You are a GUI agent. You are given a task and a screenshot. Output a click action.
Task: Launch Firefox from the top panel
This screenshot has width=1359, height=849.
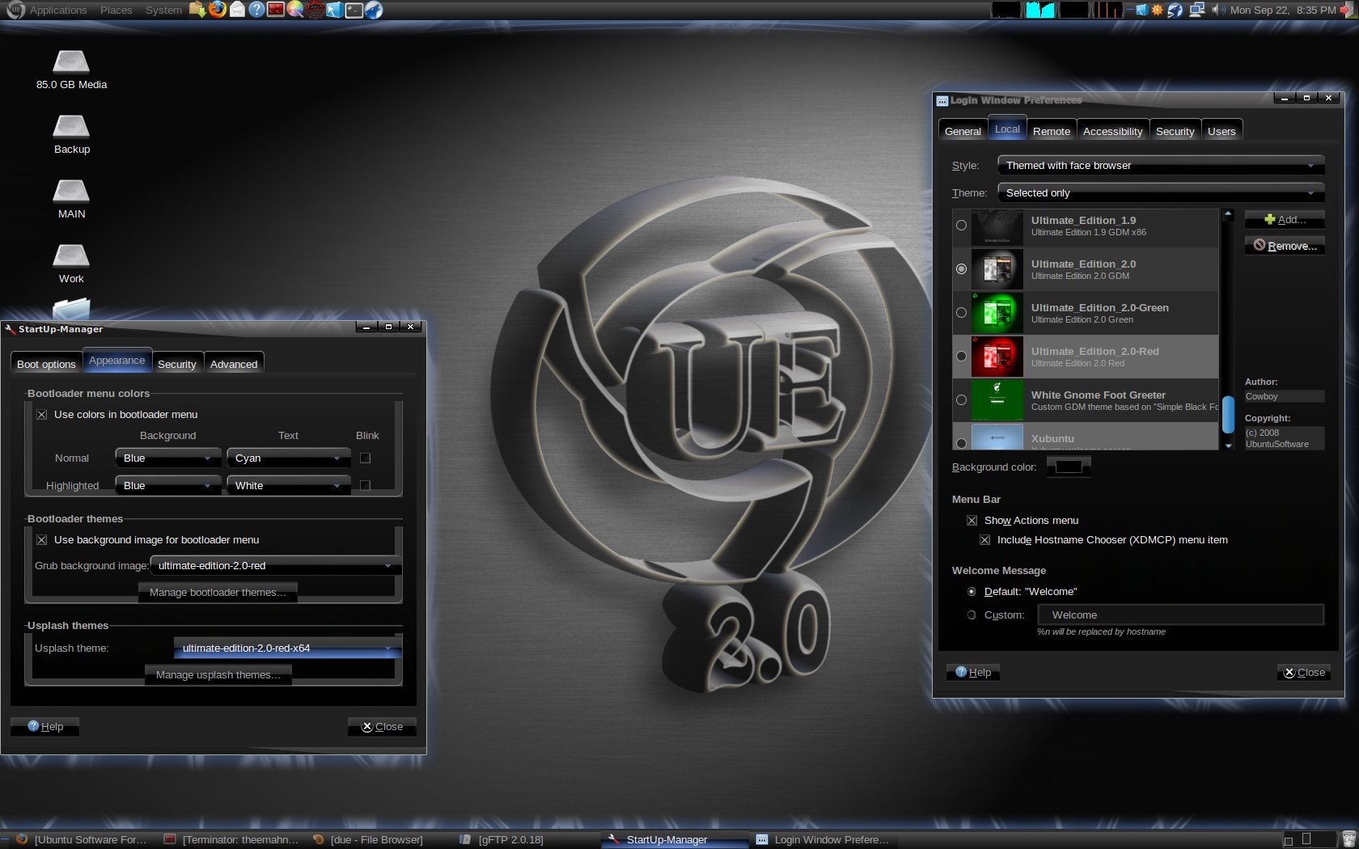coord(217,10)
